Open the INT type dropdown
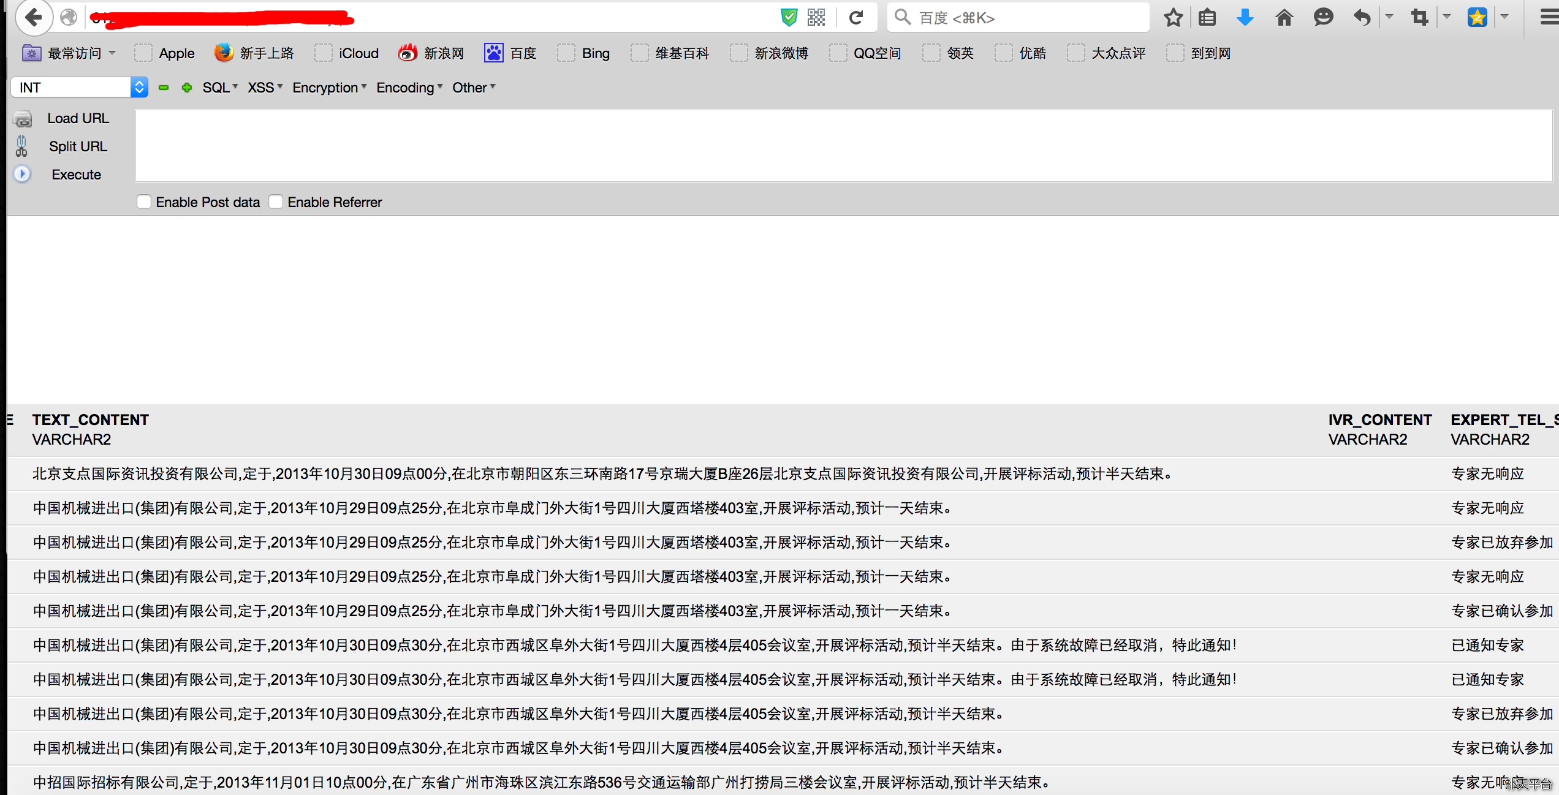This screenshot has height=795, width=1559. tap(80, 88)
